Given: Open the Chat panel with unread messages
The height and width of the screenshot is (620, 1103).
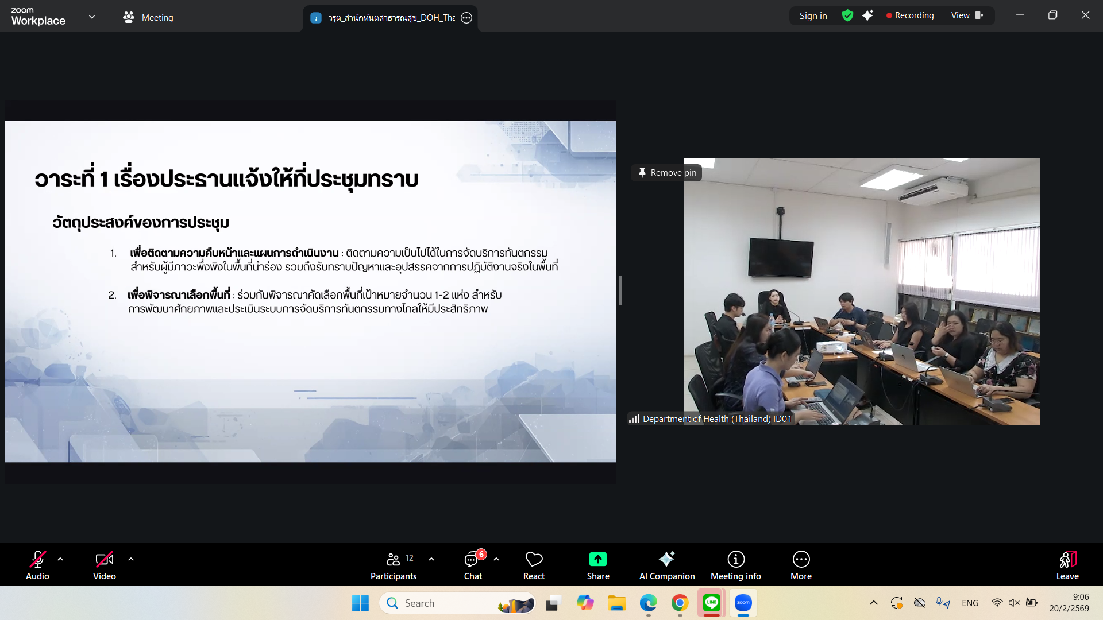Looking at the screenshot, I should [x=473, y=565].
